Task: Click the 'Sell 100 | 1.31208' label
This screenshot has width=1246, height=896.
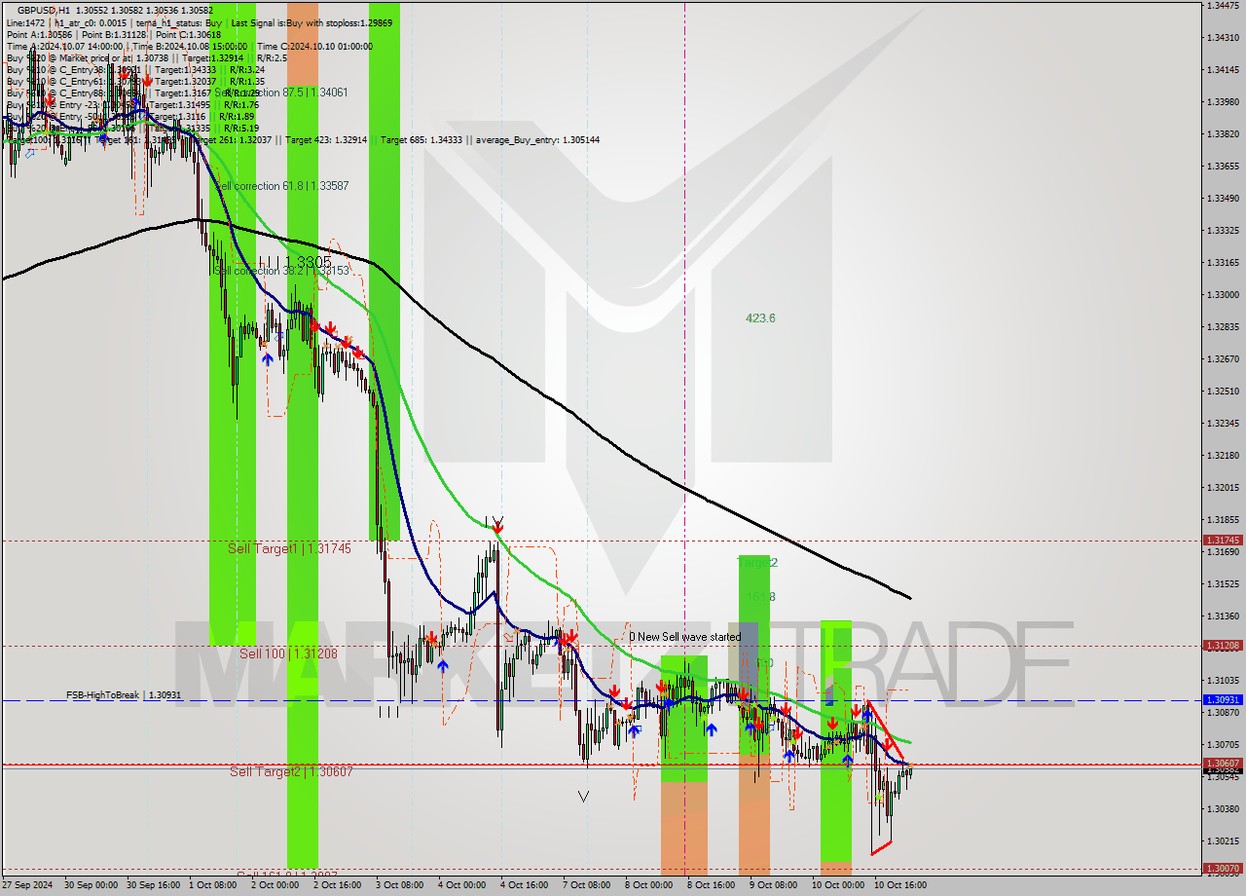Action: click(288, 653)
